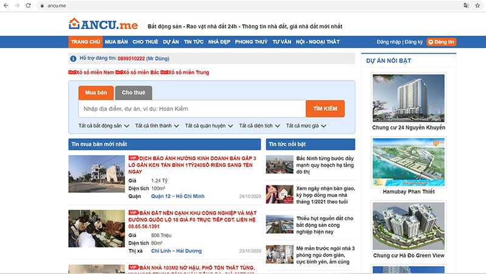486x274 pixels.
Task: Open the PHONG THUỶ menu item
Action: [x=251, y=42]
